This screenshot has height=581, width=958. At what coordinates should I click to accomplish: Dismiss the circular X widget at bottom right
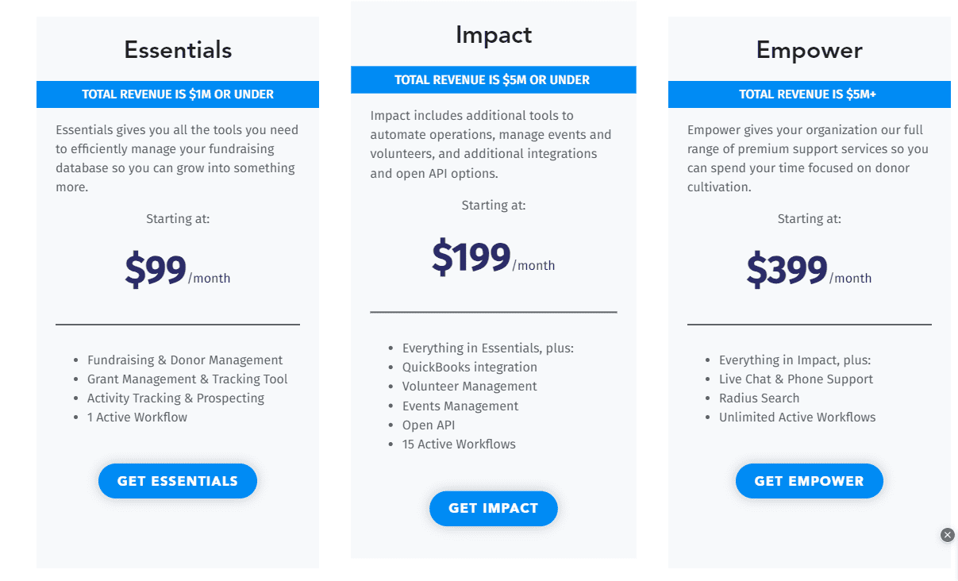[x=948, y=535]
